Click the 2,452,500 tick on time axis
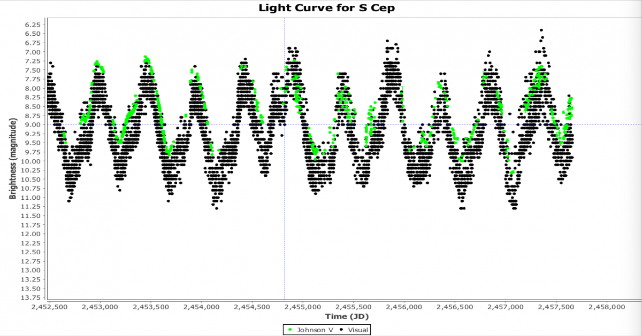The width and height of the screenshot is (642, 336). (x=50, y=308)
